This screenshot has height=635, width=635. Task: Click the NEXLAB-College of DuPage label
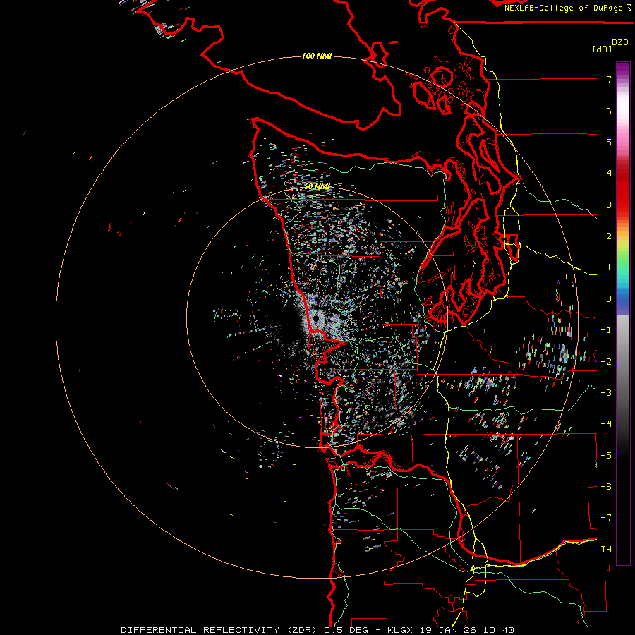point(565,8)
